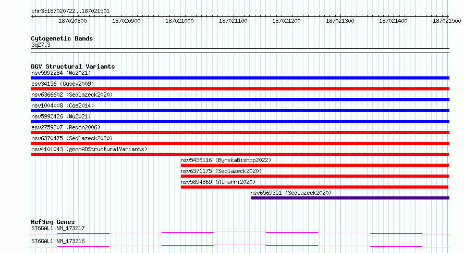Click the nsv6366602 (Sedlazeck2020) blue bar
464x253 pixels.
point(240,100)
